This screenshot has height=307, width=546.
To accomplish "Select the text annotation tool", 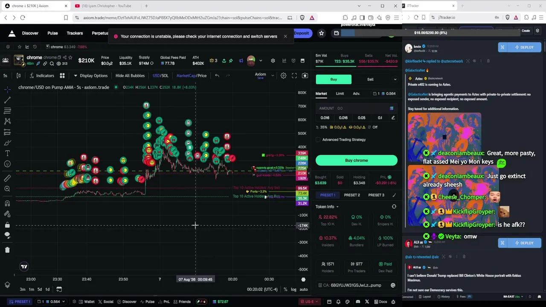I will (x=7, y=153).
